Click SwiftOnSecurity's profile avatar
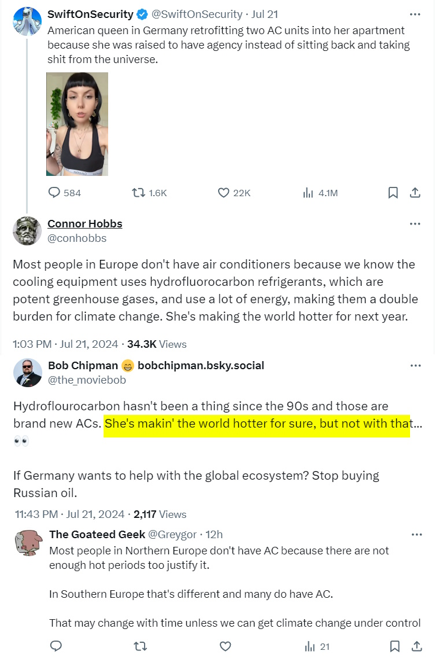This screenshot has height=662, width=439. pos(27,22)
